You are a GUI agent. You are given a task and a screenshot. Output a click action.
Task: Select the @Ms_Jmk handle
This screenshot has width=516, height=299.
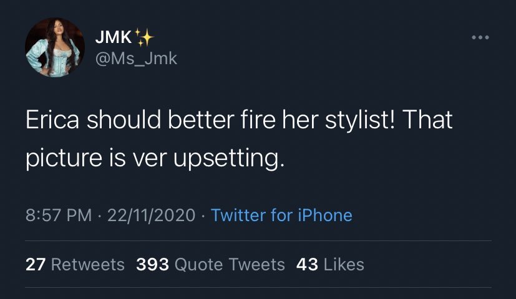(135, 59)
